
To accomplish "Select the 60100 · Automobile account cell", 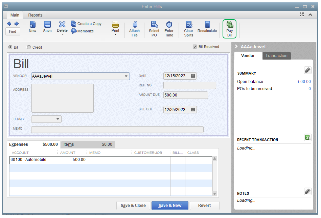I will point(33,160).
